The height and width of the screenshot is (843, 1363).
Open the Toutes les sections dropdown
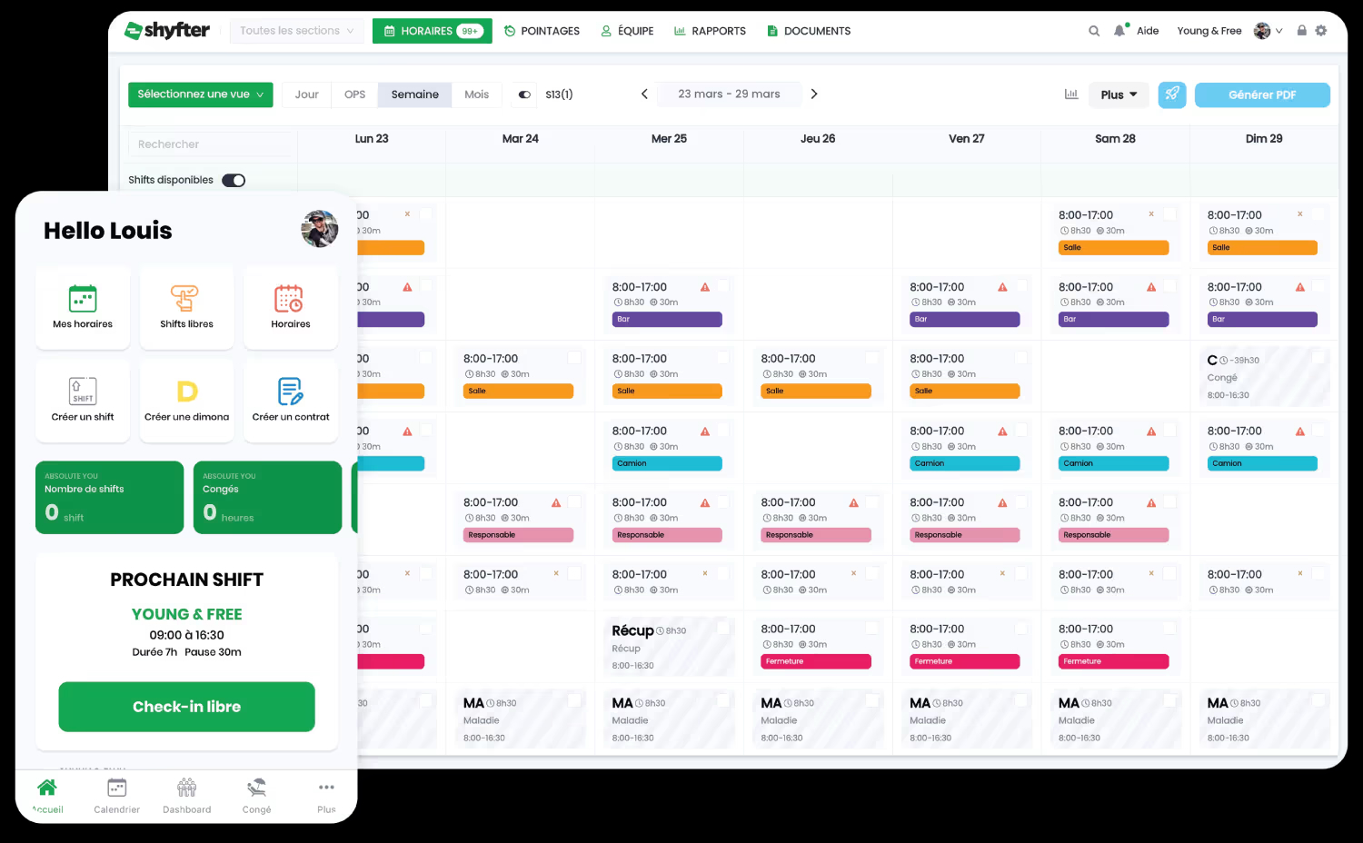pyautogui.click(x=296, y=31)
